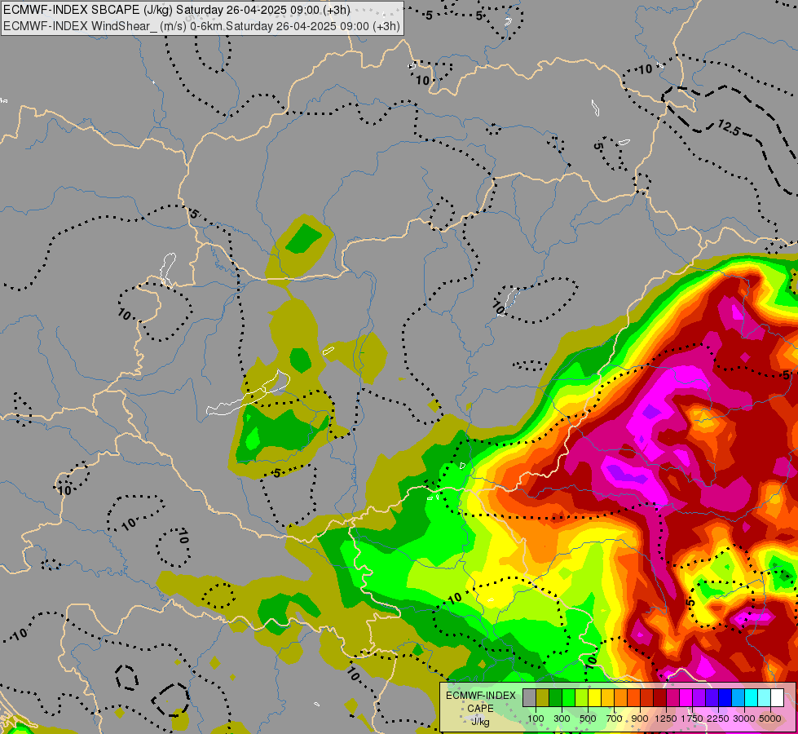Click the 'ECMWF-INDEX WindShear_ (m/s) 0-6km' title line
This screenshot has width=798, height=734.
click(x=201, y=26)
